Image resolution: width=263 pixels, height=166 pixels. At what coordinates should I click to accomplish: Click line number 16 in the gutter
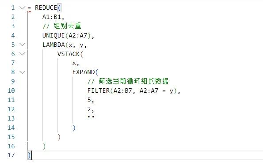pos(11,146)
